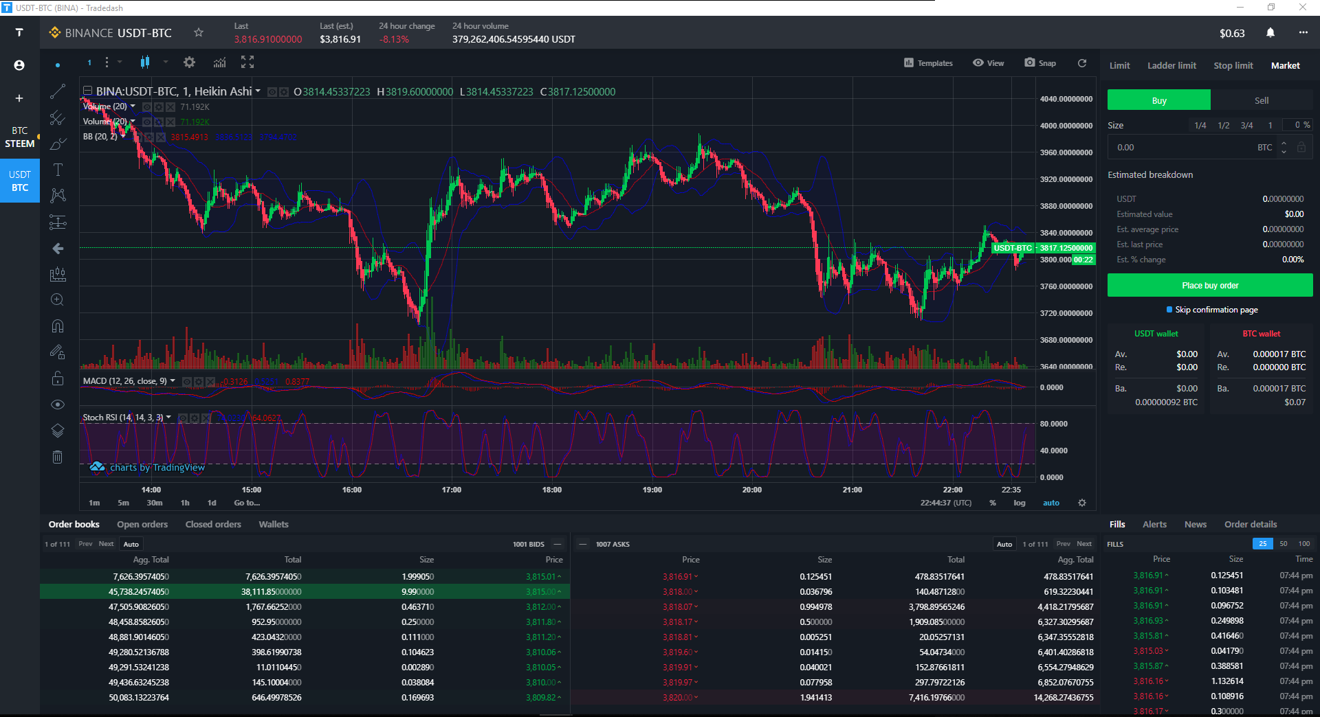The height and width of the screenshot is (717, 1320).
Task: Select the text annotation tool
Action: coord(58,170)
